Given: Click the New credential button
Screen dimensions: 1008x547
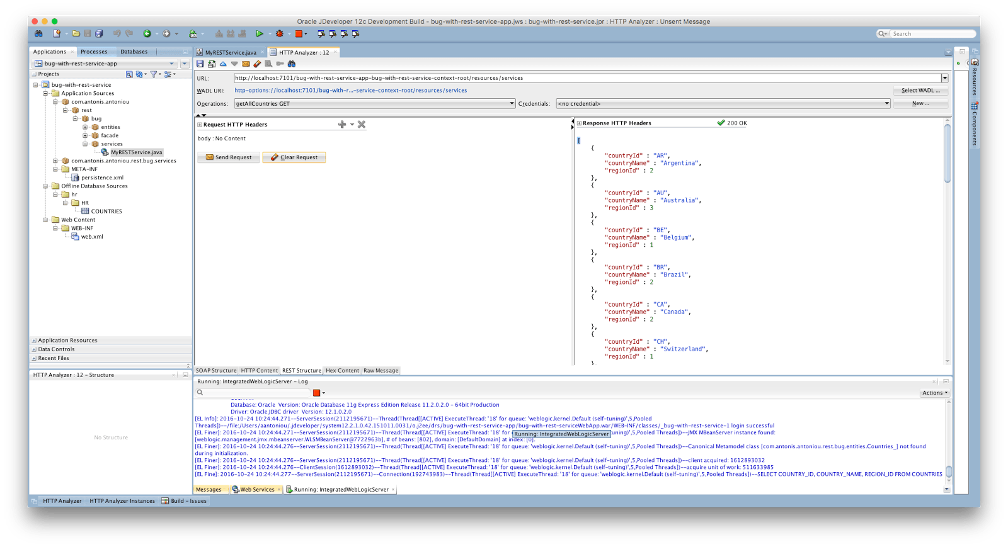Looking at the screenshot, I should tap(920, 103).
